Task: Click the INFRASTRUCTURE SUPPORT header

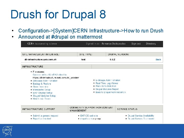Action: [x=39, y=109]
